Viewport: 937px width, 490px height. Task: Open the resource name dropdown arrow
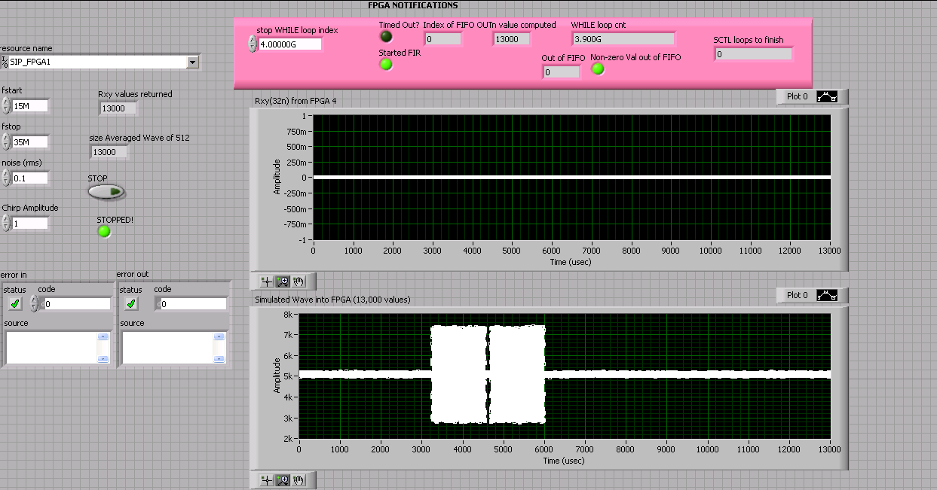point(192,62)
